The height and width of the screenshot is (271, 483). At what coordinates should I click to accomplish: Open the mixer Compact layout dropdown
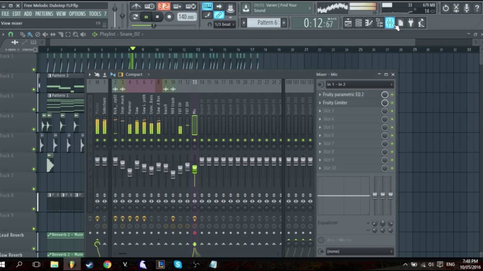coord(134,75)
